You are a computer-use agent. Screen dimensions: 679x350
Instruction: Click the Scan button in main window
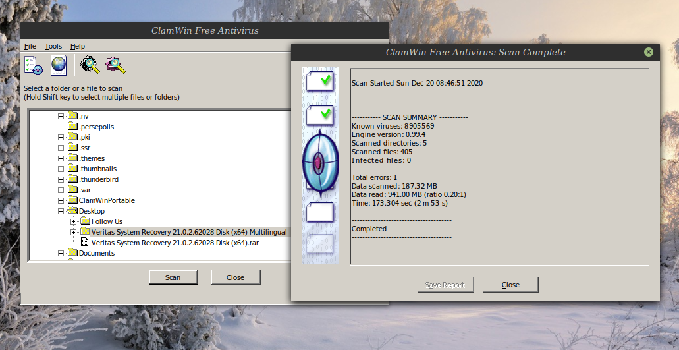click(x=173, y=277)
